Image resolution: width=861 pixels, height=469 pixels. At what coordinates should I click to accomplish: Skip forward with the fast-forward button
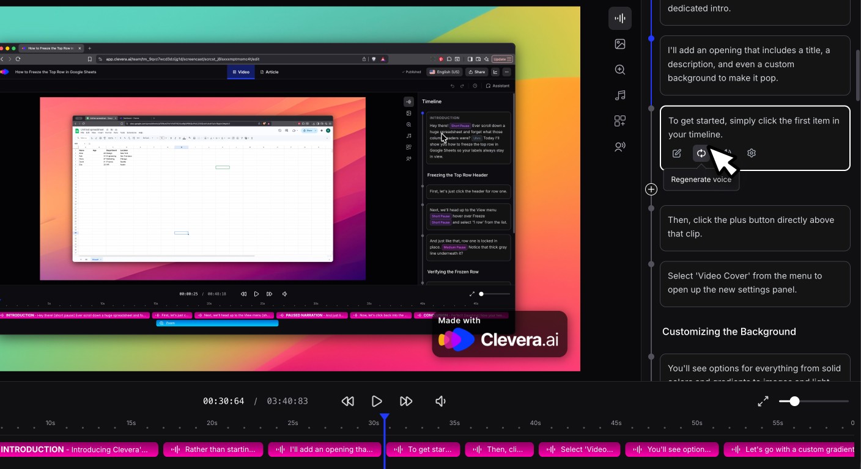click(x=406, y=401)
